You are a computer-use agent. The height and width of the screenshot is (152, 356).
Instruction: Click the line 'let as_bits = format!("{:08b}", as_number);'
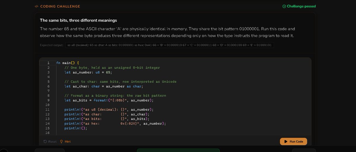(109, 100)
